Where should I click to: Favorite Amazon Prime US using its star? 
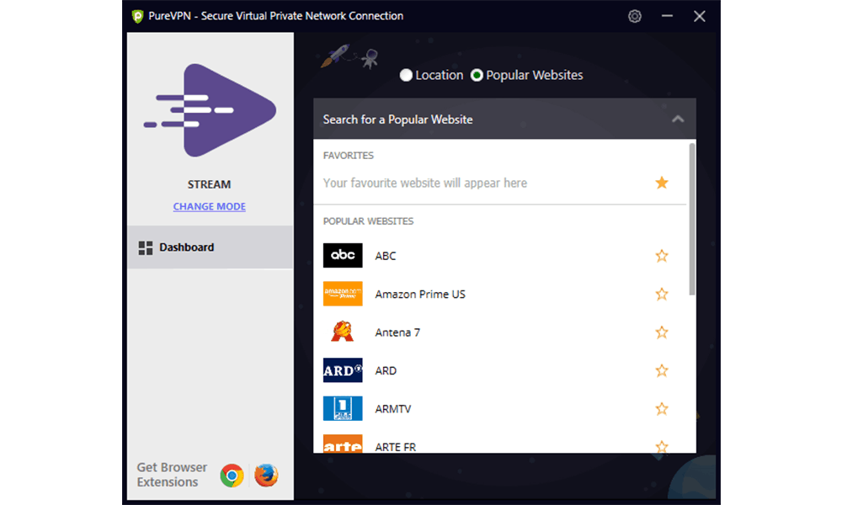click(662, 294)
